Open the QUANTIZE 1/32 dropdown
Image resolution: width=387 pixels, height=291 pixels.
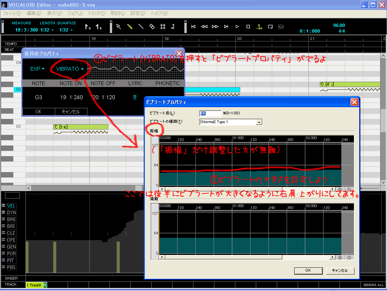pyautogui.click(x=66, y=30)
